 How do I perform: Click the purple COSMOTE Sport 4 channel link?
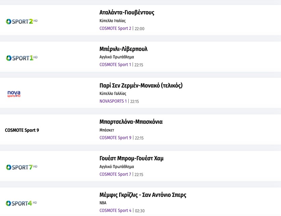click(x=115, y=211)
